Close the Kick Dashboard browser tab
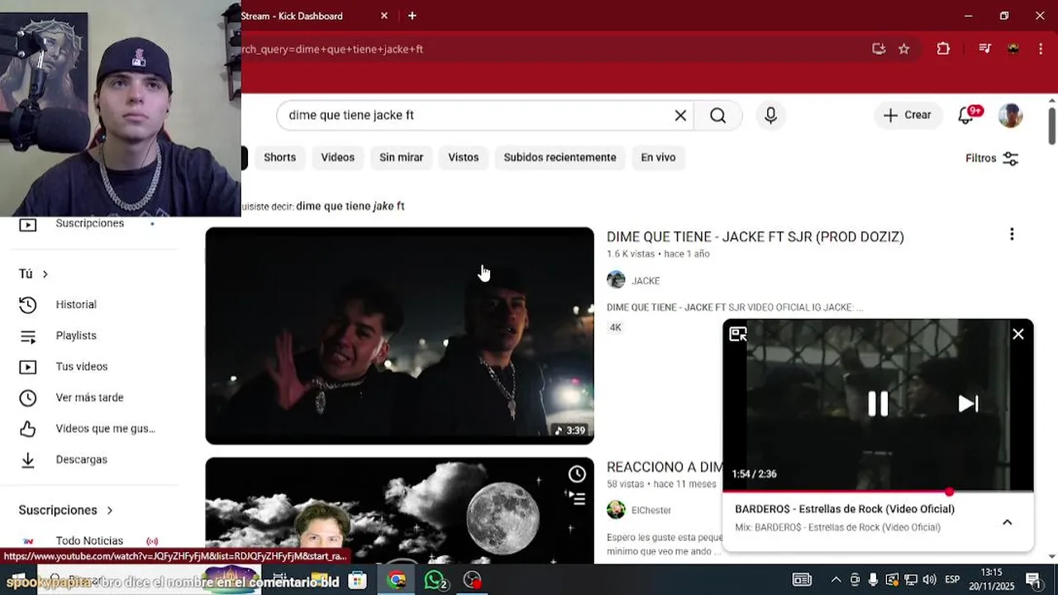Viewport: 1058px width, 595px height. click(384, 16)
